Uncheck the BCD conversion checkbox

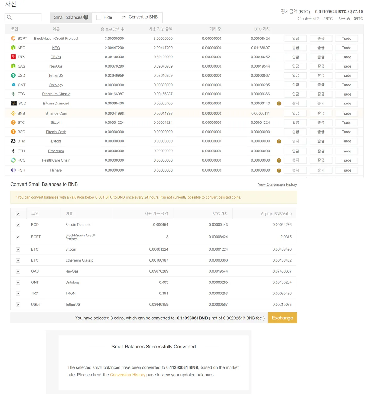(18, 225)
